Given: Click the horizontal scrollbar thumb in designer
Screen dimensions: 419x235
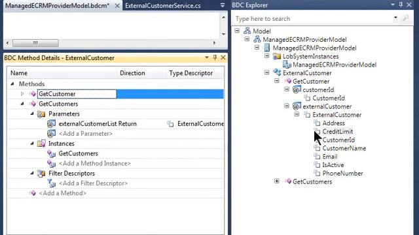Looking at the screenshot, I should click(x=35, y=43).
